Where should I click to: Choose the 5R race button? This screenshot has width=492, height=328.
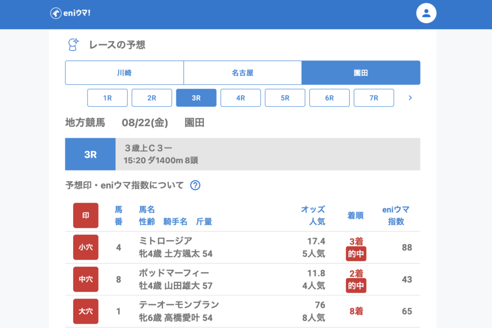click(285, 98)
